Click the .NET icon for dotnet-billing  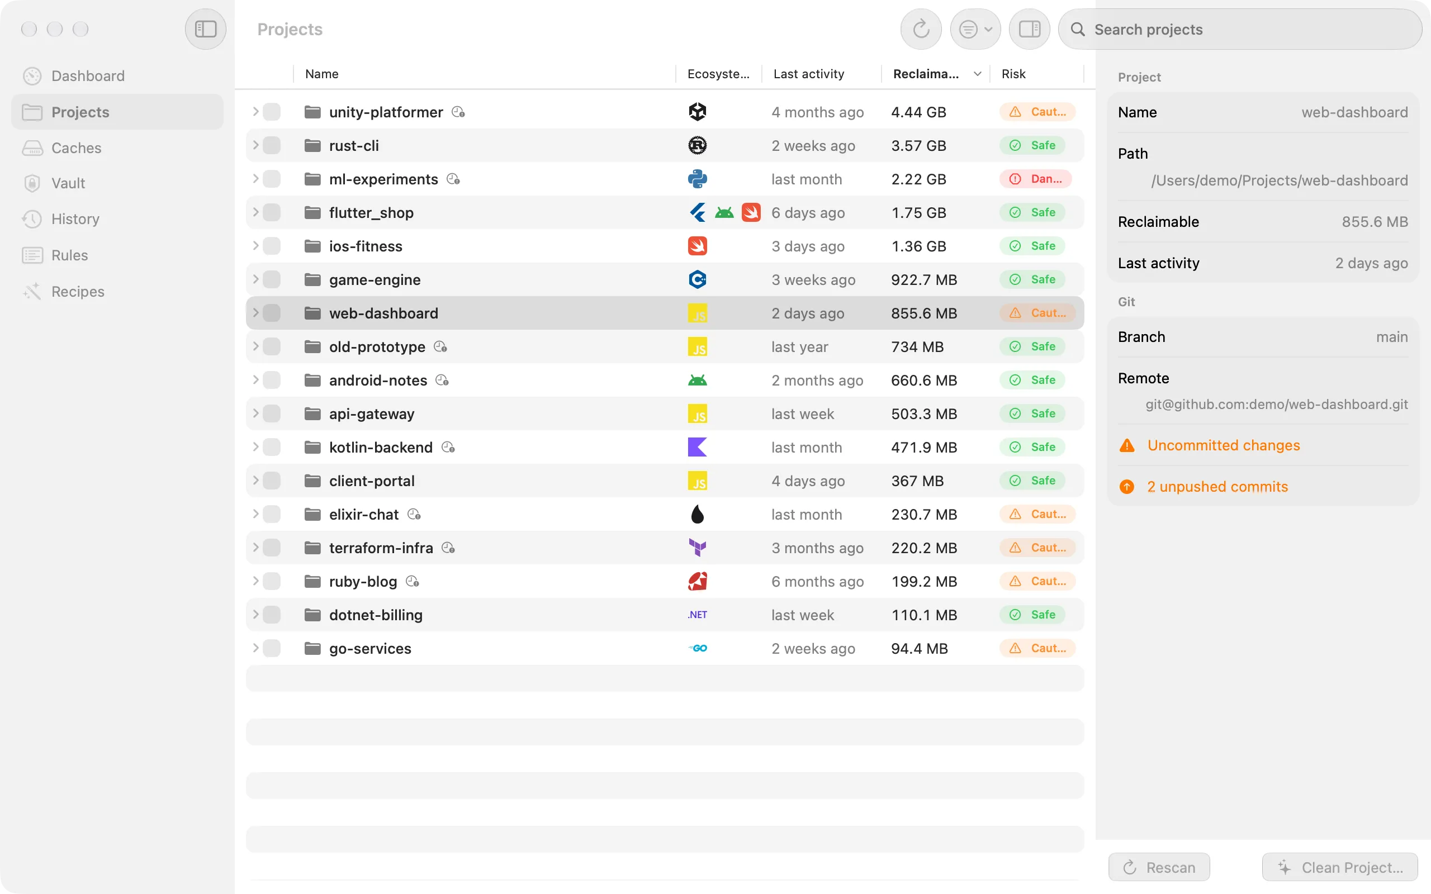697,615
